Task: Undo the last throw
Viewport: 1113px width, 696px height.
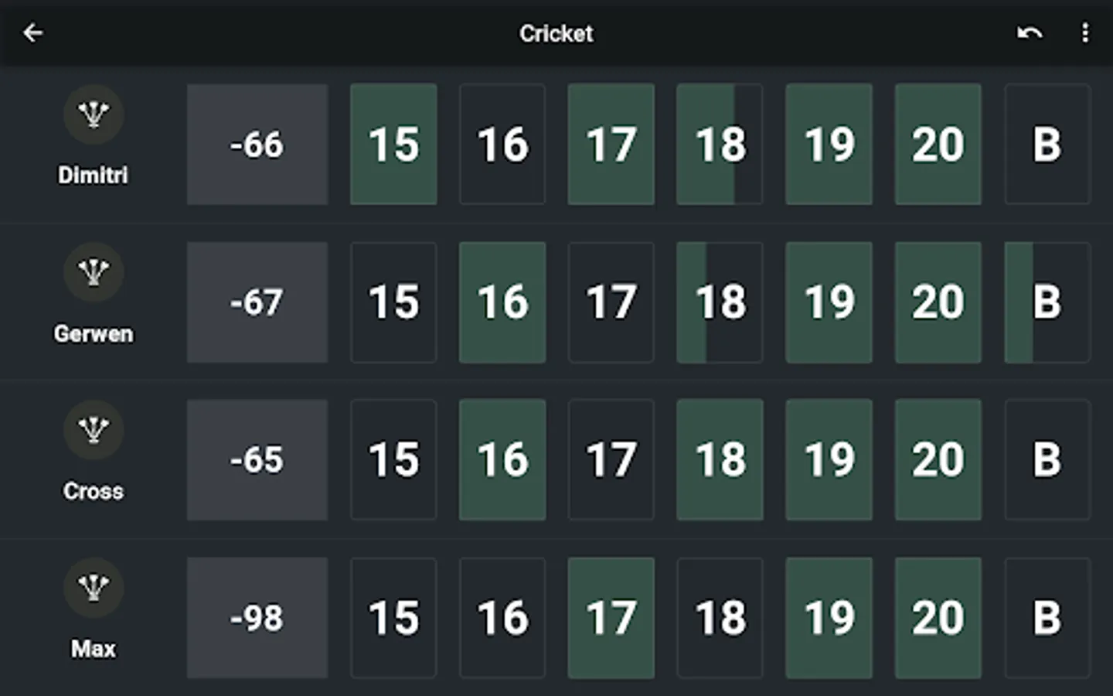Action: [x=1030, y=32]
